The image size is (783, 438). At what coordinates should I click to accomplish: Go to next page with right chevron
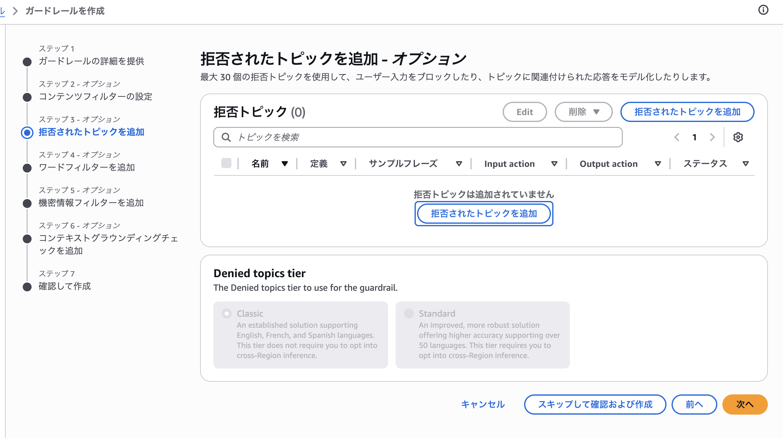[x=712, y=137]
